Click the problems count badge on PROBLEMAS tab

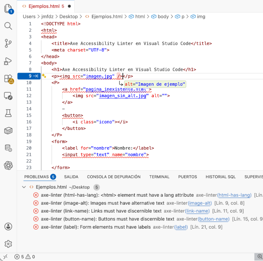[x=53, y=177]
